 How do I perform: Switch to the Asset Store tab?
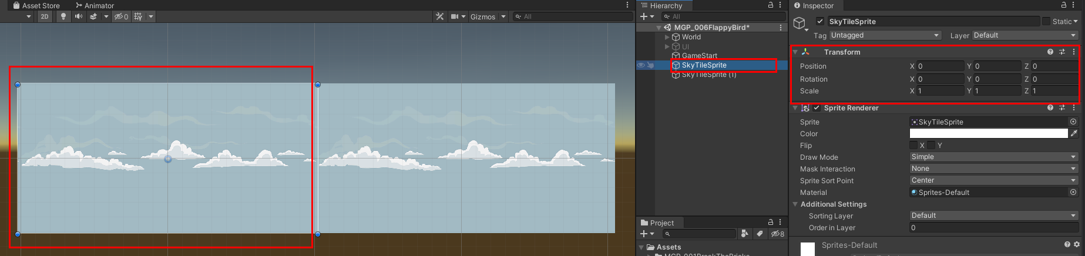coord(36,5)
